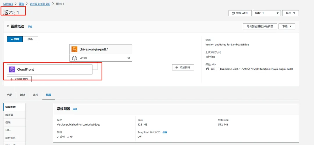Select 函数 URL in the sidebar
314x145 pixels.
pos(15,138)
